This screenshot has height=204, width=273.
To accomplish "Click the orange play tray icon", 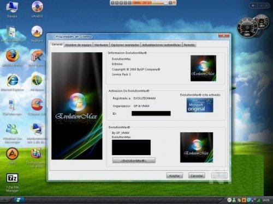I will pyautogui.click(x=244, y=200).
